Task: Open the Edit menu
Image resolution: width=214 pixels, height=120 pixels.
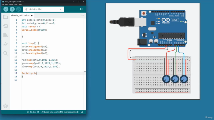Action: pos(6,4)
